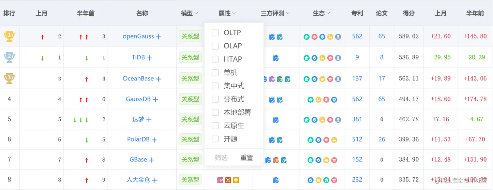Click the gray download icon in openGauss row

pyautogui.click(x=338, y=37)
